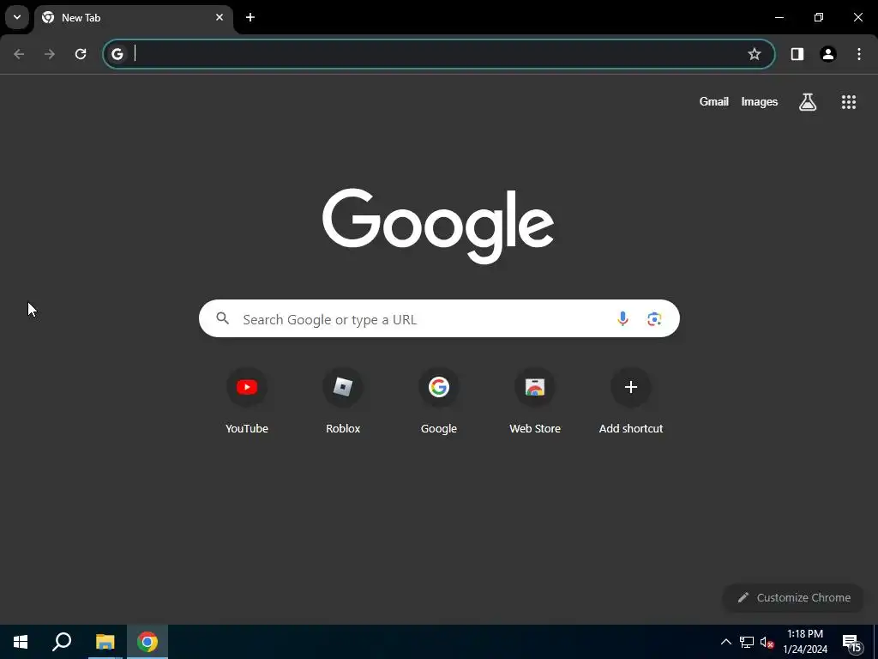Open Gmail link
The width and height of the screenshot is (878, 659).
714,101
